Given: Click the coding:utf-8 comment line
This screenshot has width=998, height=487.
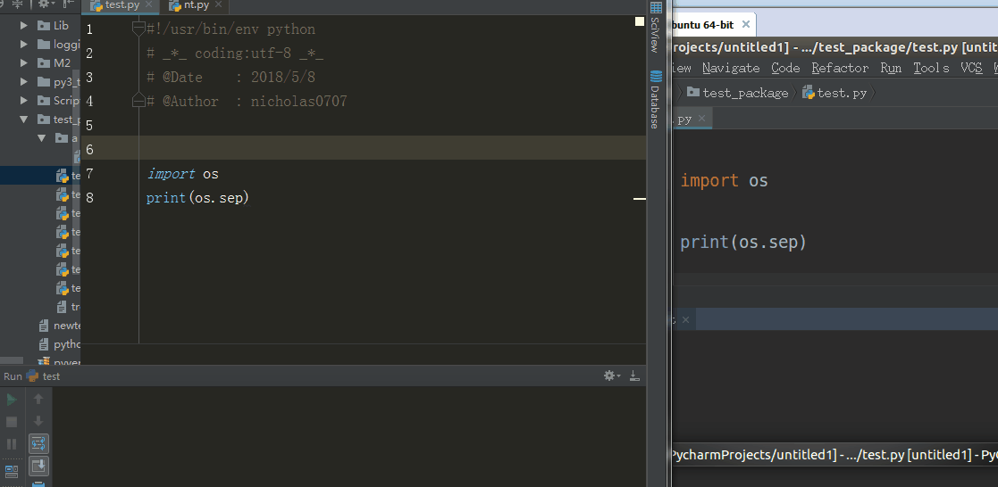Looking at the screenshot, I should (x=235, y=54).
